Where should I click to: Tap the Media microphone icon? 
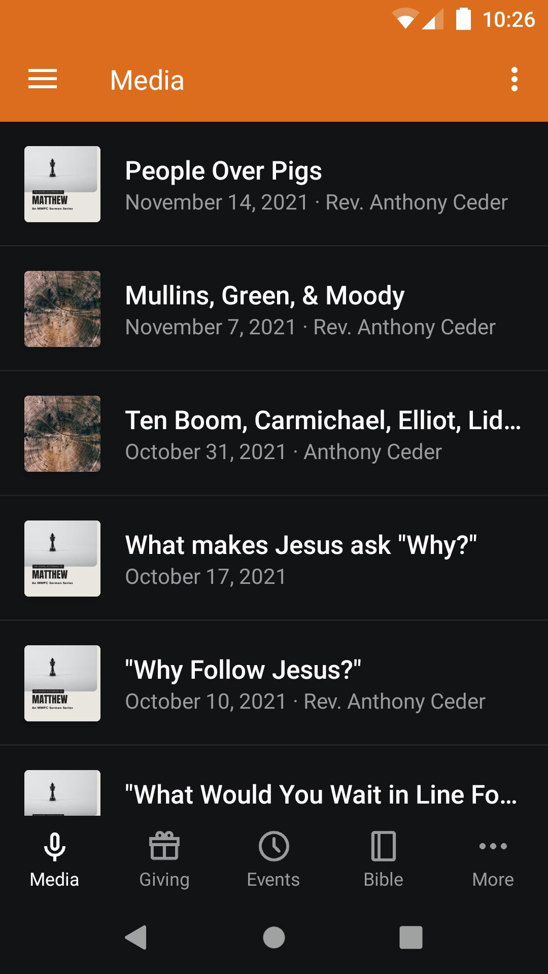coord(55,847)
